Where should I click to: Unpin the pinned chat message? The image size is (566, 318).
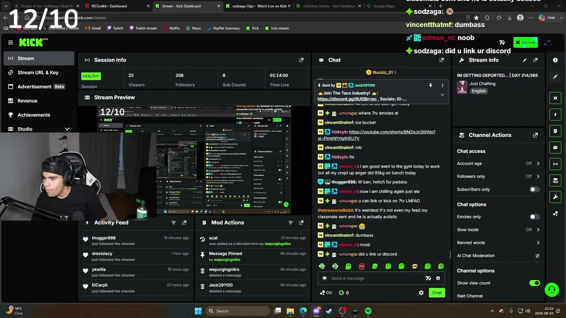(430, 85)
